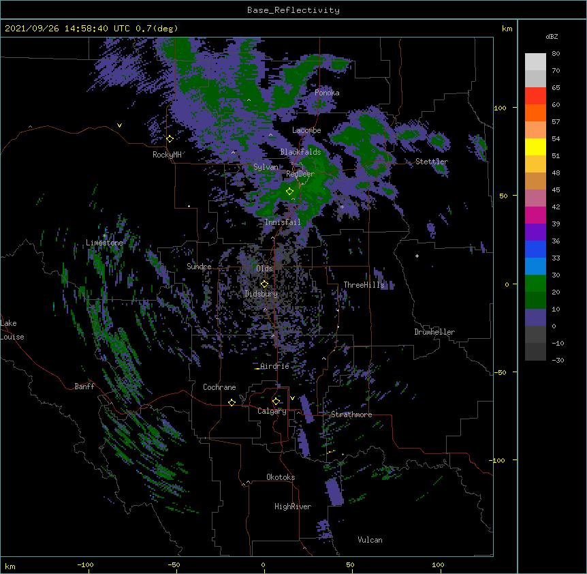This screenshot has height=574, width=587.
Task: Click the Base_Reflectivity title text
Action: [x=293, y=10]
